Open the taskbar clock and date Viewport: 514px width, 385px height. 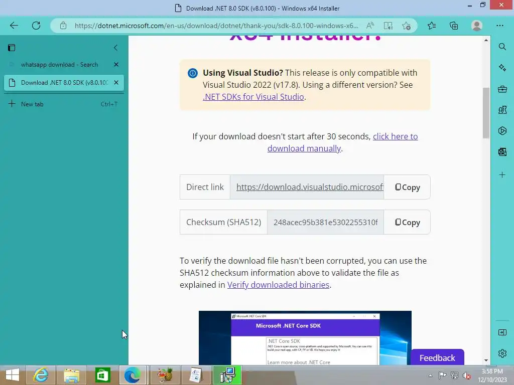492,375
